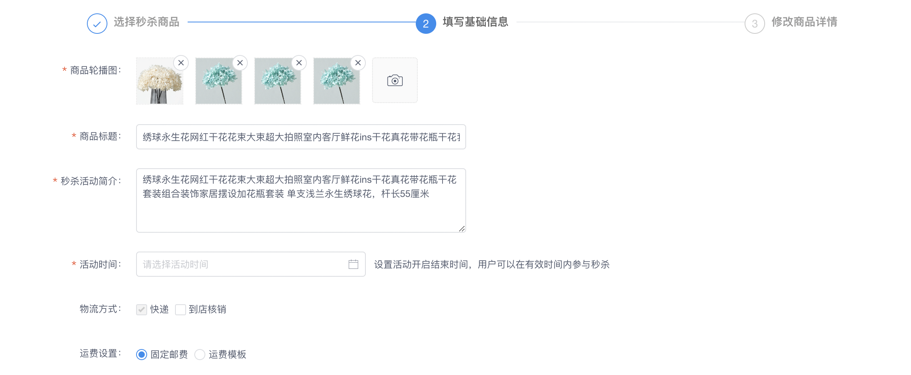The height and width of the screenshot is (375, 911).
Task: Remove the white flower carousel image
Action: tap(181, 63)
